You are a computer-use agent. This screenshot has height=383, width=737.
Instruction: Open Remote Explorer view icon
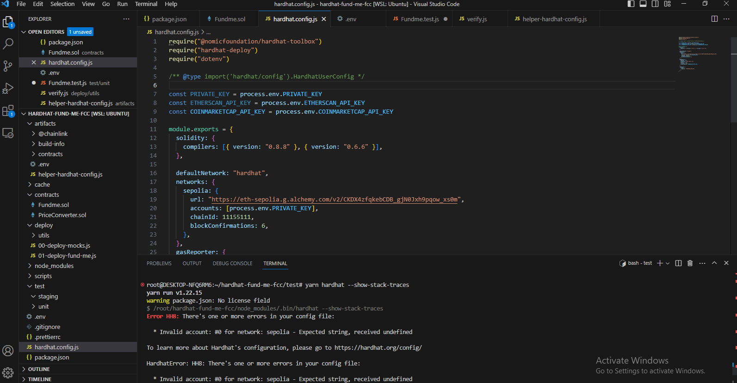(x=8, y=133)
